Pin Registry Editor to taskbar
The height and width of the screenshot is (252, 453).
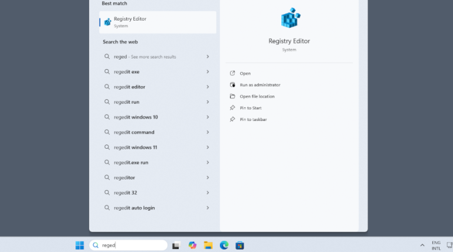tap(253, 119)
